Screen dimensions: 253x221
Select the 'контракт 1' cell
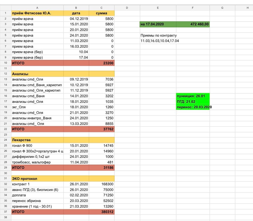[37, 184]
